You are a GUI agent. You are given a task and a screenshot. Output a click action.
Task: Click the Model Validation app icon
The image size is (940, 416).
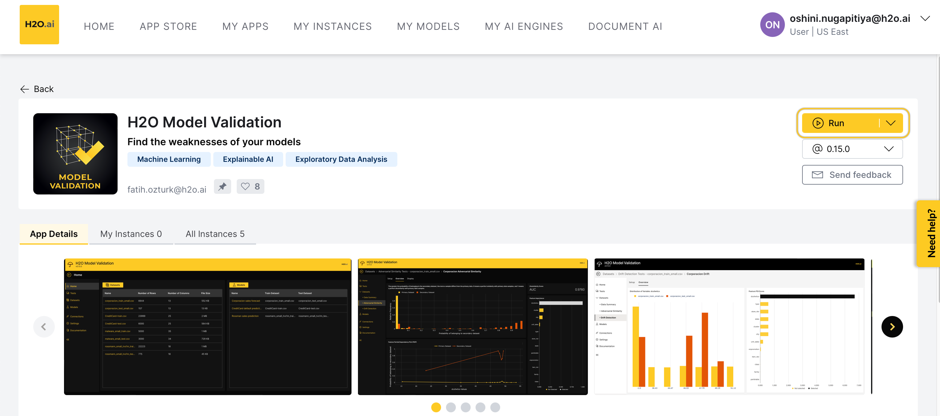pos(75,154)
